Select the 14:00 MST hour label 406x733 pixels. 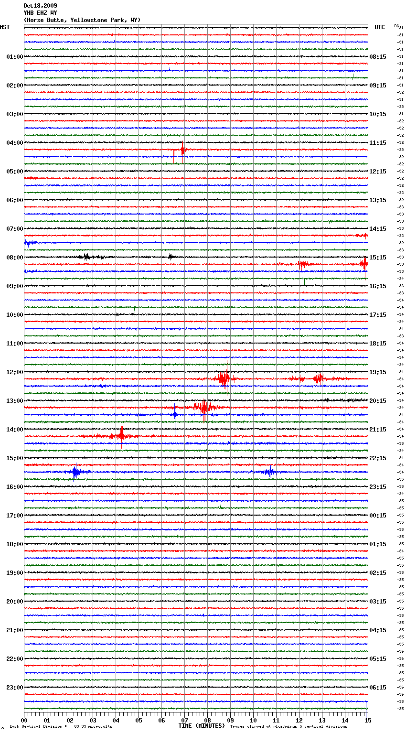tap(14, 430)
